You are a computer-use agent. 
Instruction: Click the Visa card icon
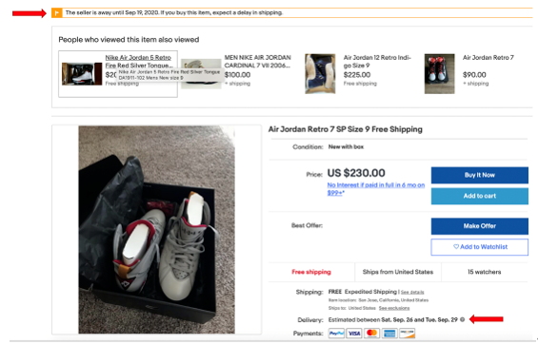tap(354, 333)
